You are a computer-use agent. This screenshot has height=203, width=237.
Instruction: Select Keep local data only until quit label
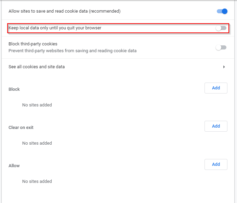point(55,28)
